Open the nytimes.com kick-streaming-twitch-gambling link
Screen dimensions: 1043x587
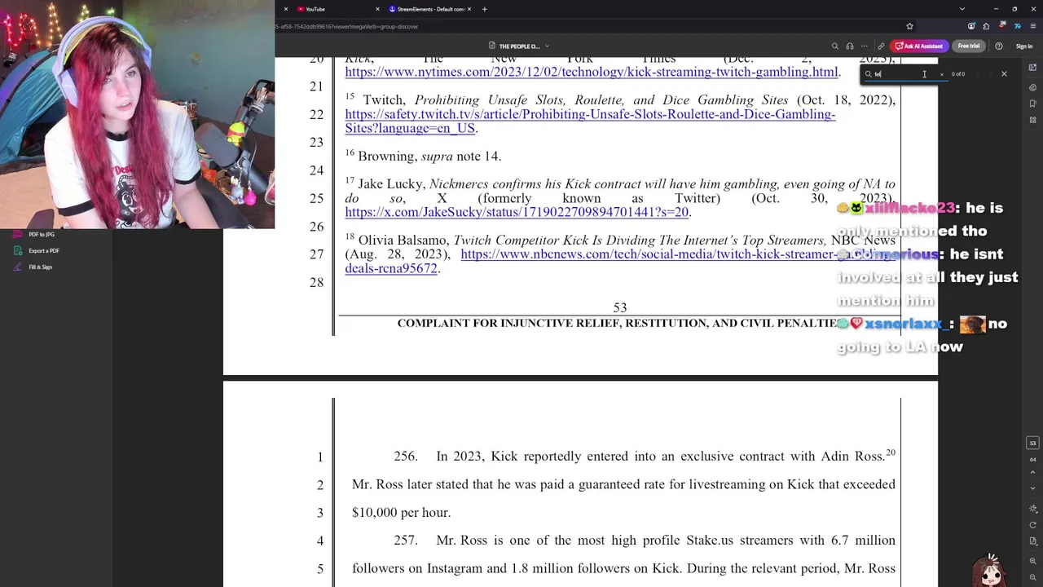click(592, 72)
